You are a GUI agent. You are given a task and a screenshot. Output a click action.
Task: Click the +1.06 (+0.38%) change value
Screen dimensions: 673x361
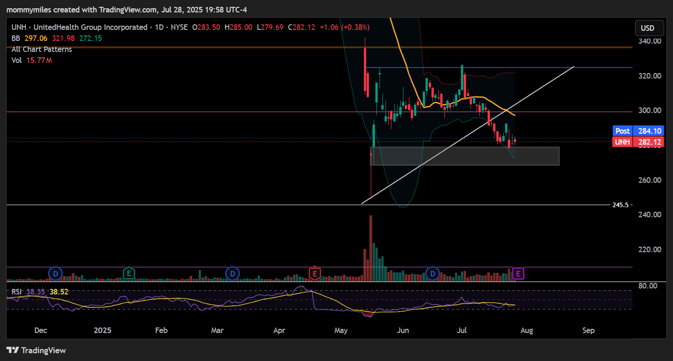pyautogui.click(x=345, y=27)
